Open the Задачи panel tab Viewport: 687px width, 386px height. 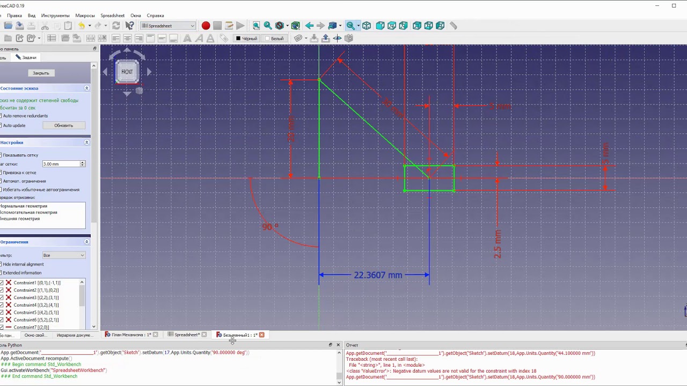[x=26, y=57]
